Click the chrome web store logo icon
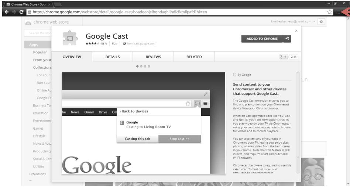The height and width of the screenshot is (187, 350). click(28, 22)
